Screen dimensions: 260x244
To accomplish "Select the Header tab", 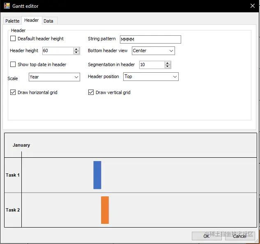I will click(x=32, y=20).
